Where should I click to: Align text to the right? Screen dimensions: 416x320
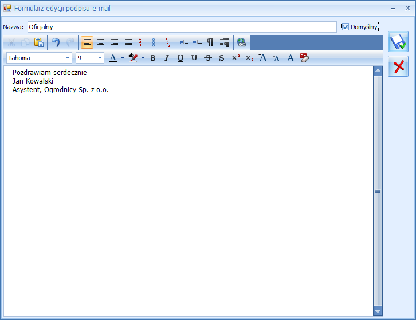coord(115,42)
